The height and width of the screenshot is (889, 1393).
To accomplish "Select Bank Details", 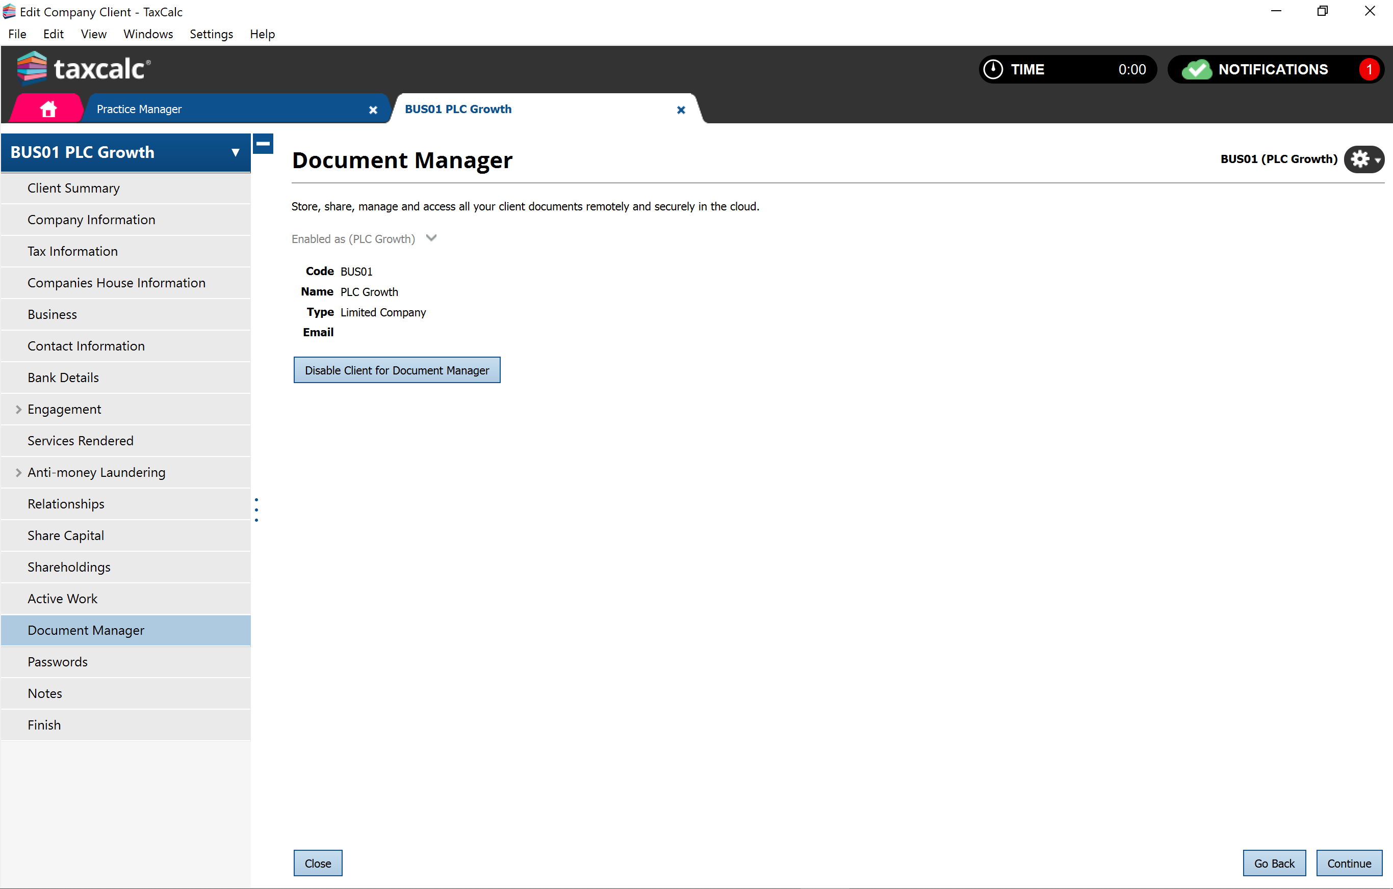I will [125, 378].
